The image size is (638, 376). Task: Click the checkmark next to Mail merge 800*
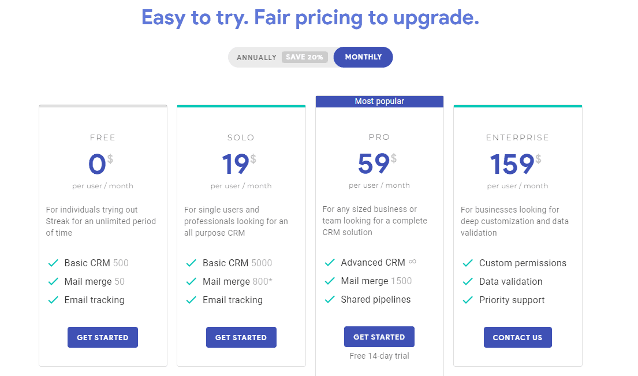point(191,281)
